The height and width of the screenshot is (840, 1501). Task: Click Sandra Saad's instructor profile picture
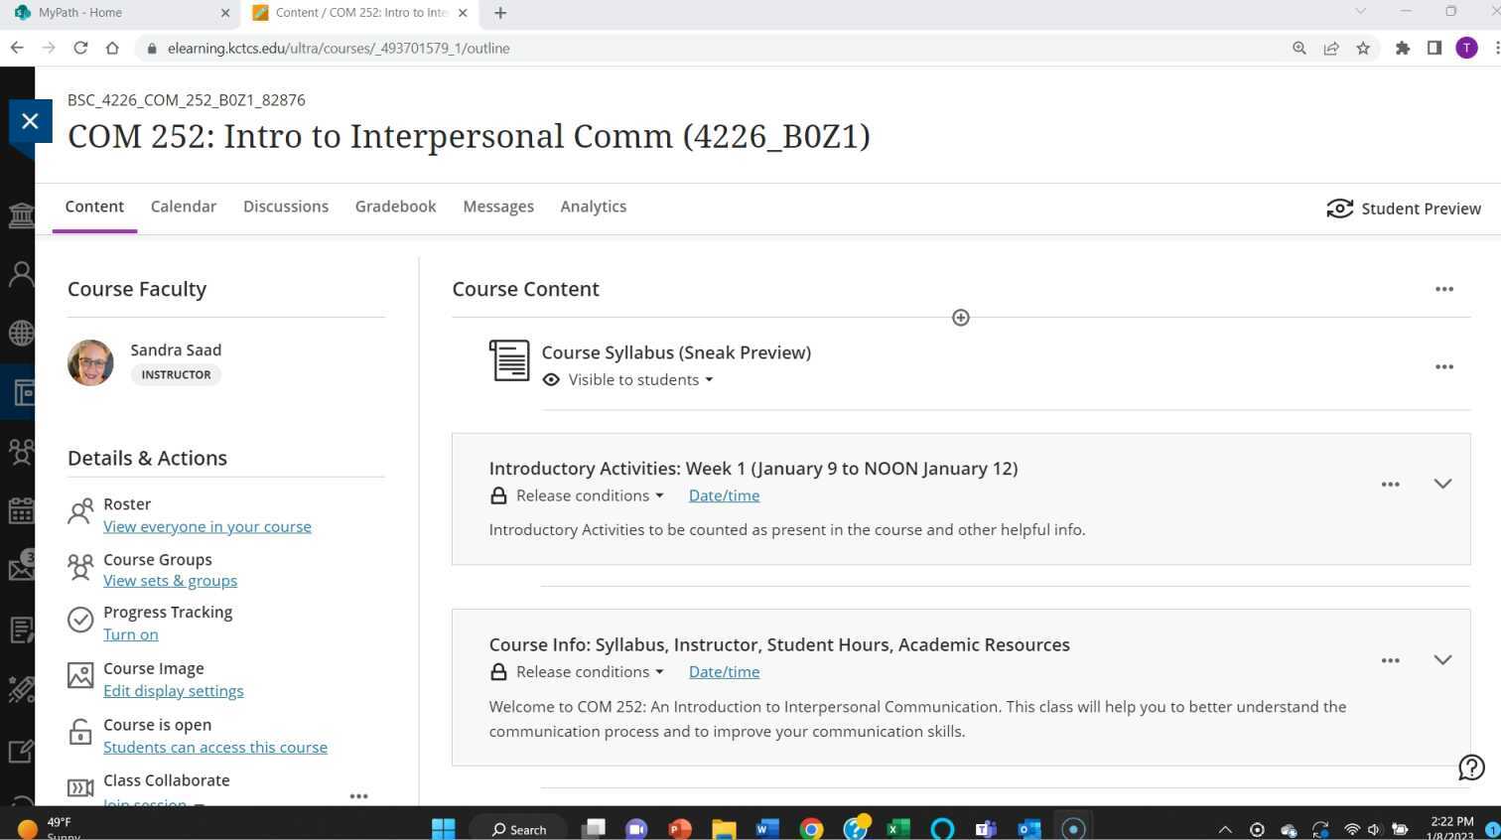(90, 362)
